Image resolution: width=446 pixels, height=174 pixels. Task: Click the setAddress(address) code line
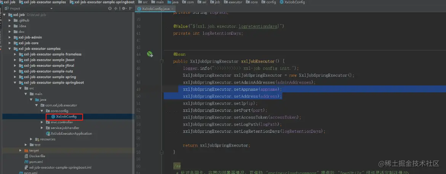[232, 96]
